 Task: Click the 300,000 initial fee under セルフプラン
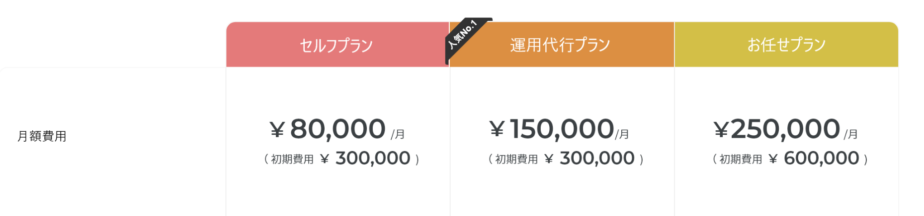click(373, 159)
